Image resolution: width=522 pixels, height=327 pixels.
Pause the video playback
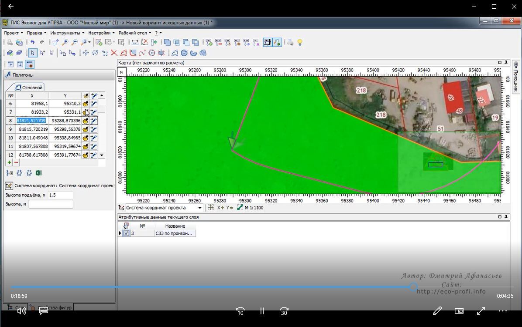(x=262, y=311)
